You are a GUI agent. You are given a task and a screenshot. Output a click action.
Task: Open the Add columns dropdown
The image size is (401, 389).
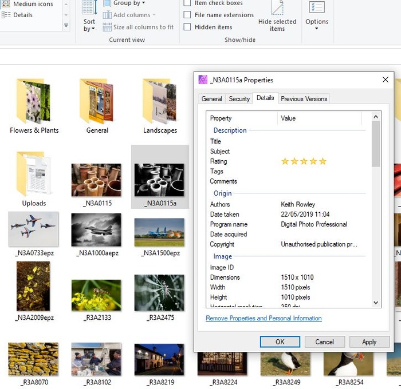(132, 15)
